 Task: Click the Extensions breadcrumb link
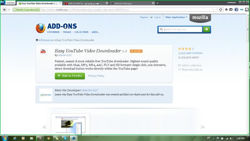tap(47, 40)
